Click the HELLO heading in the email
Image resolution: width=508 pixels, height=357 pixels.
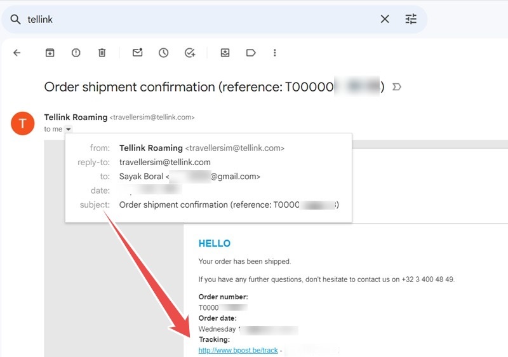click(215, 243)
